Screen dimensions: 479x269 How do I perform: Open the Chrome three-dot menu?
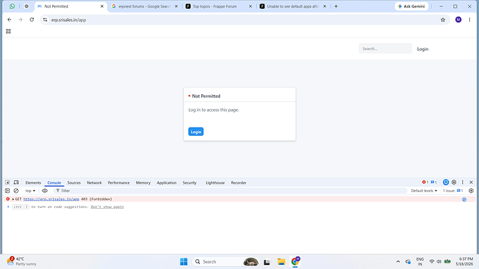point(469,20)
